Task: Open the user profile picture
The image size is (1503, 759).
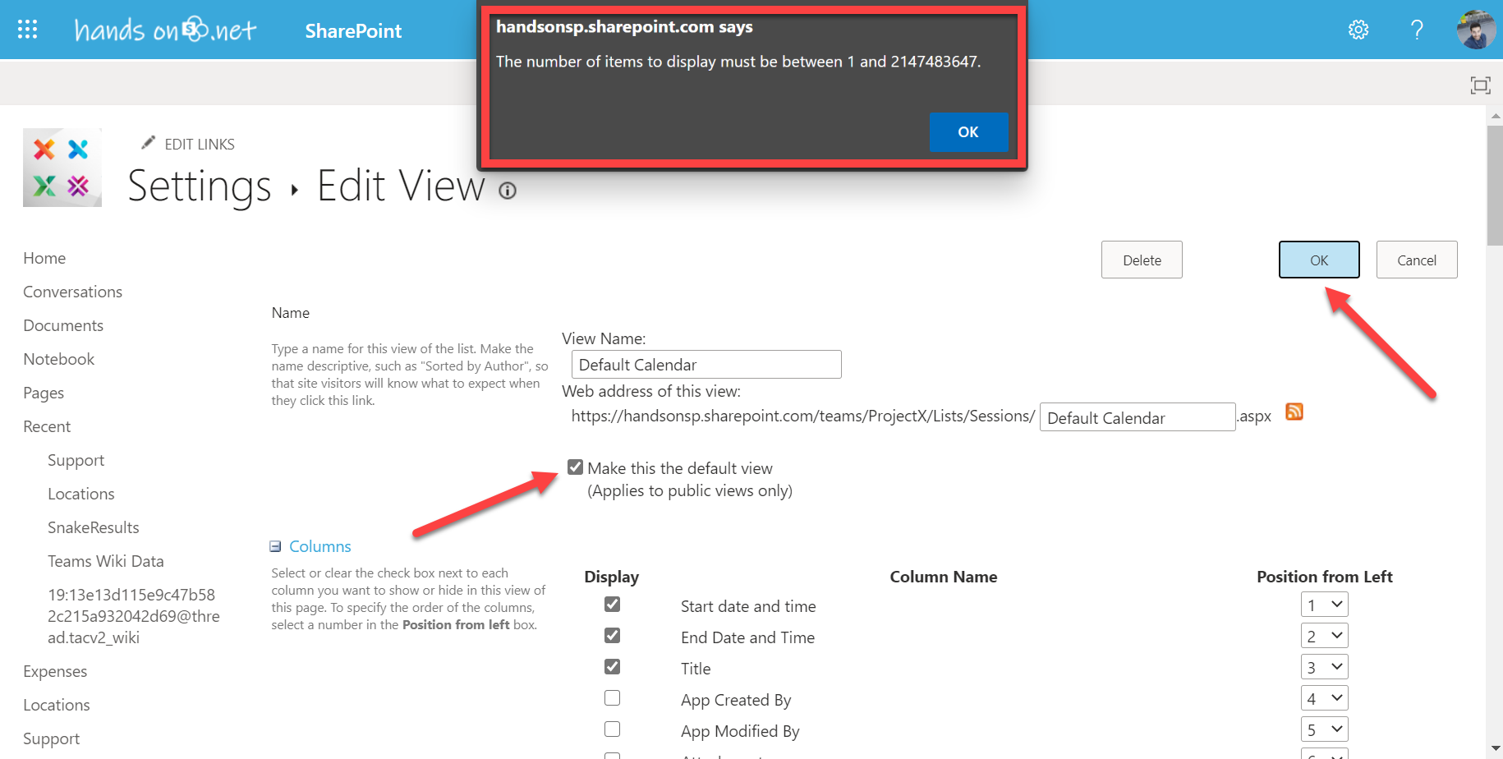Action: [1475, 30]
